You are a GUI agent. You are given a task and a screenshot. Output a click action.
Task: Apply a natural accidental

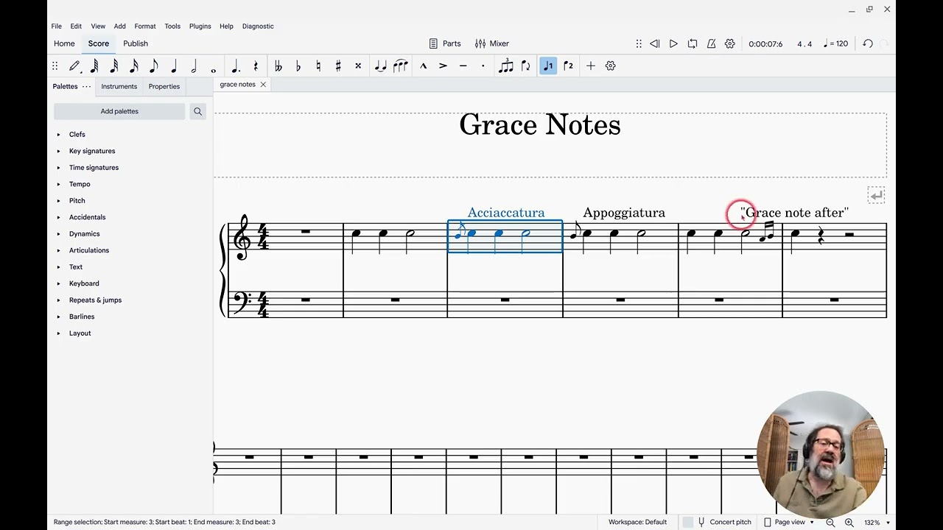318,66
